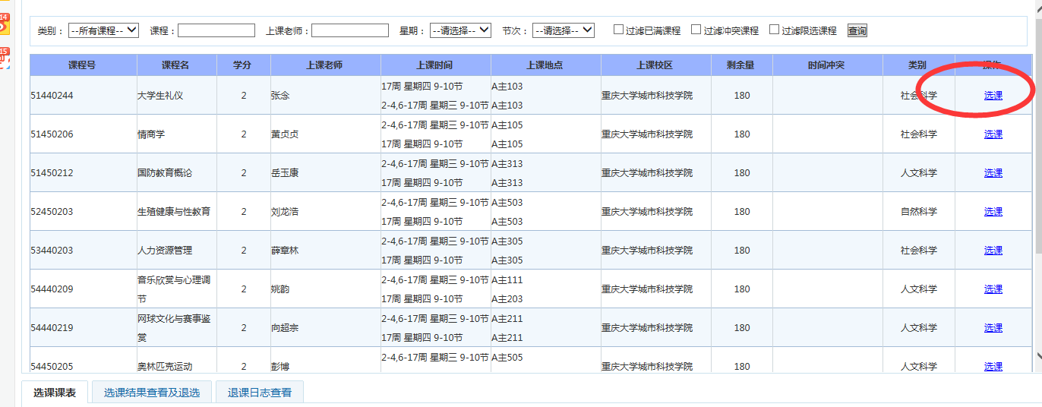Open the 退课日志查看 tab
The width and height of the screenshot is (1042, 407).
(259, 393)
